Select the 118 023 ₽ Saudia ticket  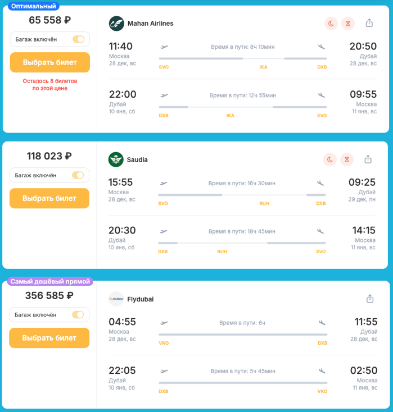coord(49,198)
